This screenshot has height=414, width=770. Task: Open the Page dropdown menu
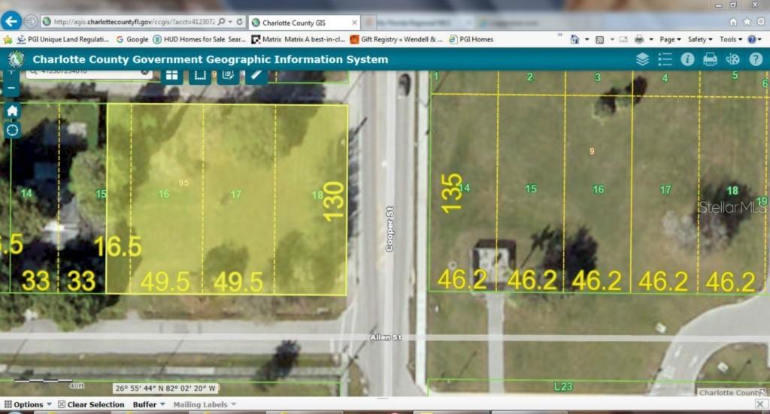pos(670,39)
